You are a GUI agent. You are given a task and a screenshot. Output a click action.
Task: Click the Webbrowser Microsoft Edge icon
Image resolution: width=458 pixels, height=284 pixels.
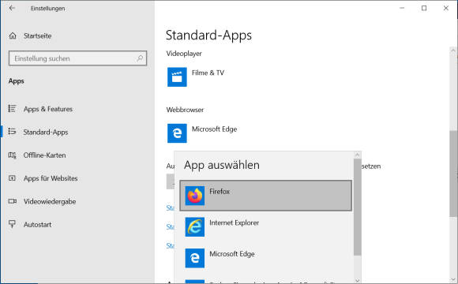click(x=177, y=133)
